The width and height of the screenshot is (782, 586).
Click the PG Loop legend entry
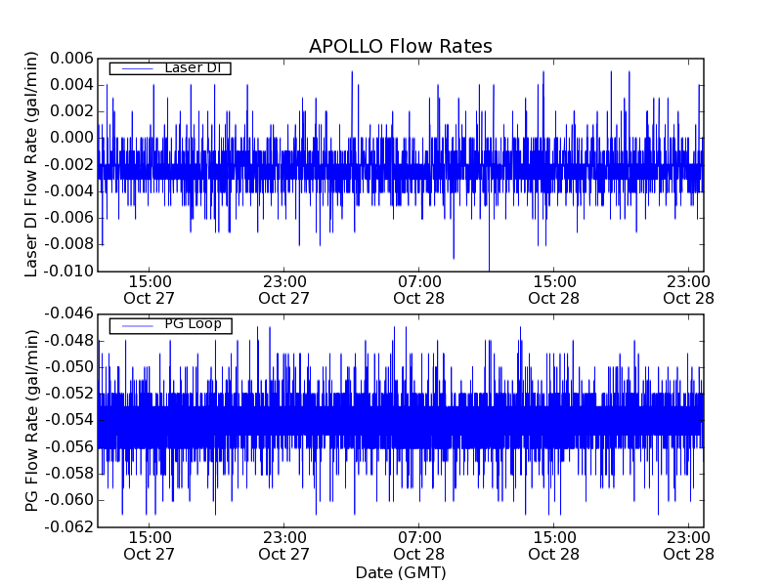[170, 325]
